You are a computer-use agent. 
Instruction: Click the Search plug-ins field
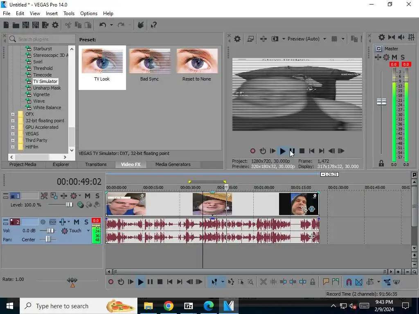[x=42, y=39]
